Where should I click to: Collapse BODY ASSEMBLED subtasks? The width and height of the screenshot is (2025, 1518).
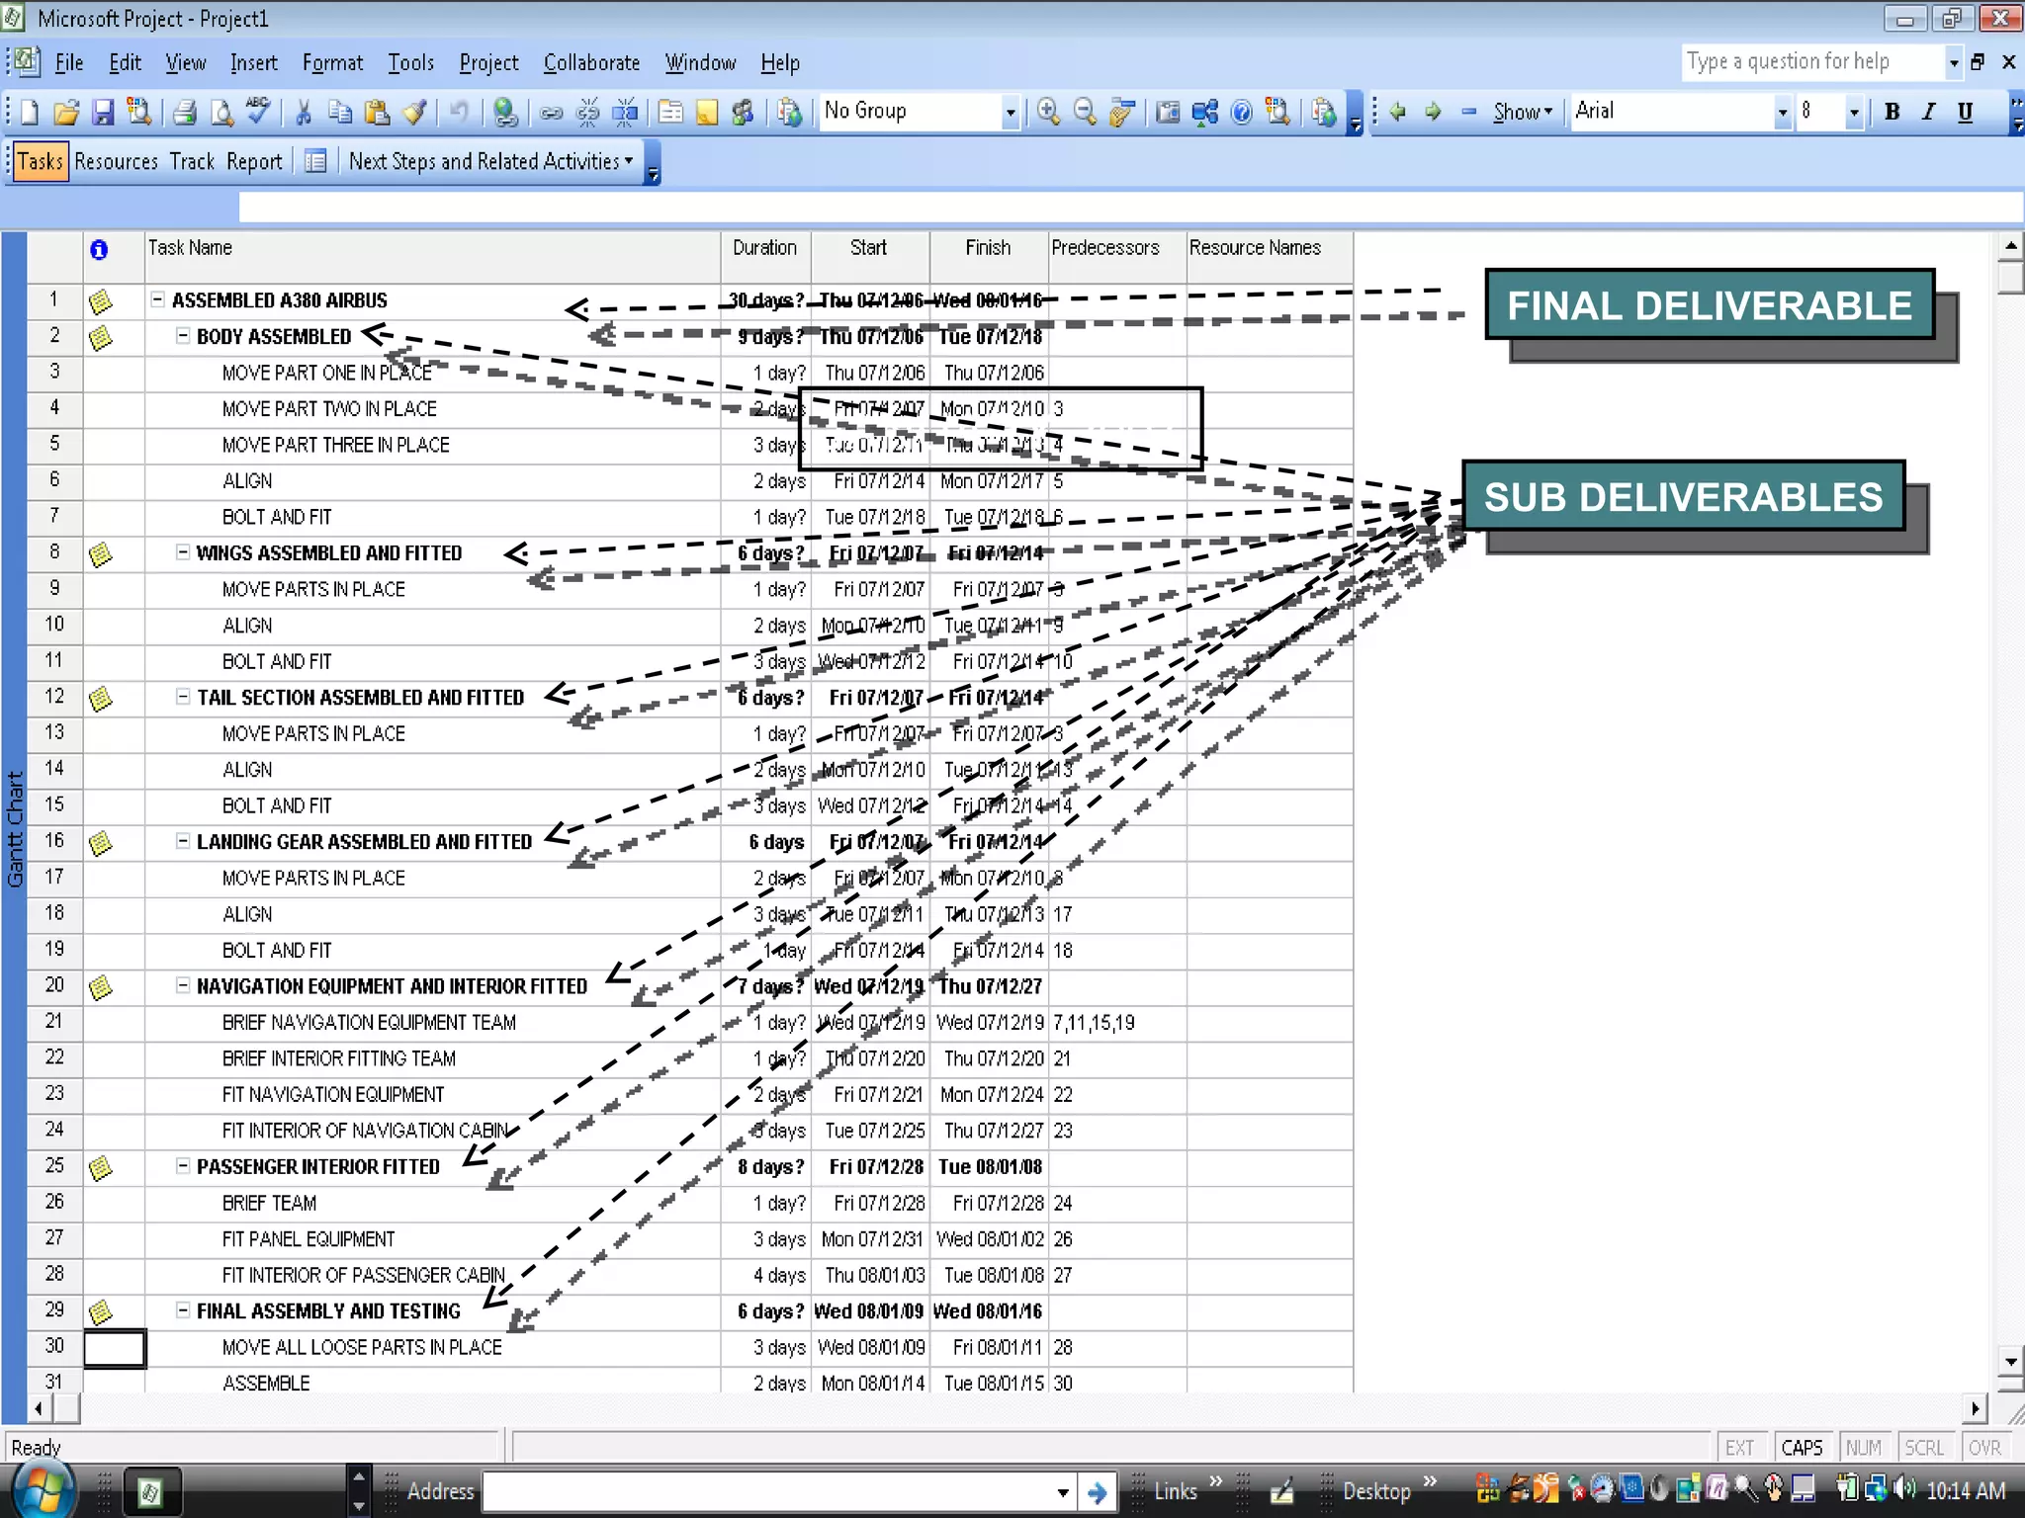183,336
